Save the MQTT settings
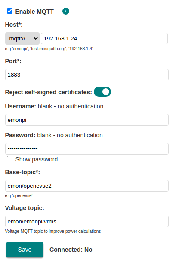Screen dimensions: 176x269 [x=25, y=250]
